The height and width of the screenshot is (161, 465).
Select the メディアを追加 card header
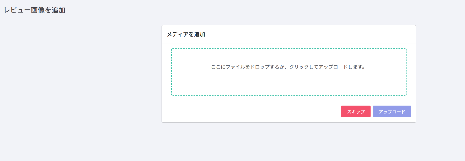186,34
